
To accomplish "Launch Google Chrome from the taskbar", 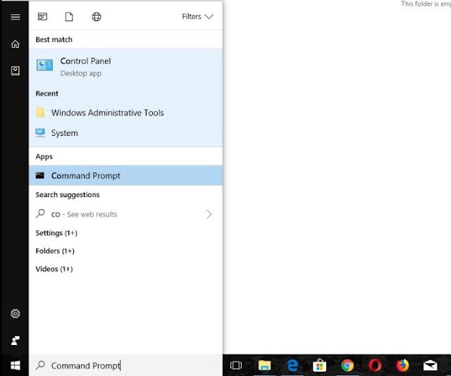I will click(x=347, y=365).
